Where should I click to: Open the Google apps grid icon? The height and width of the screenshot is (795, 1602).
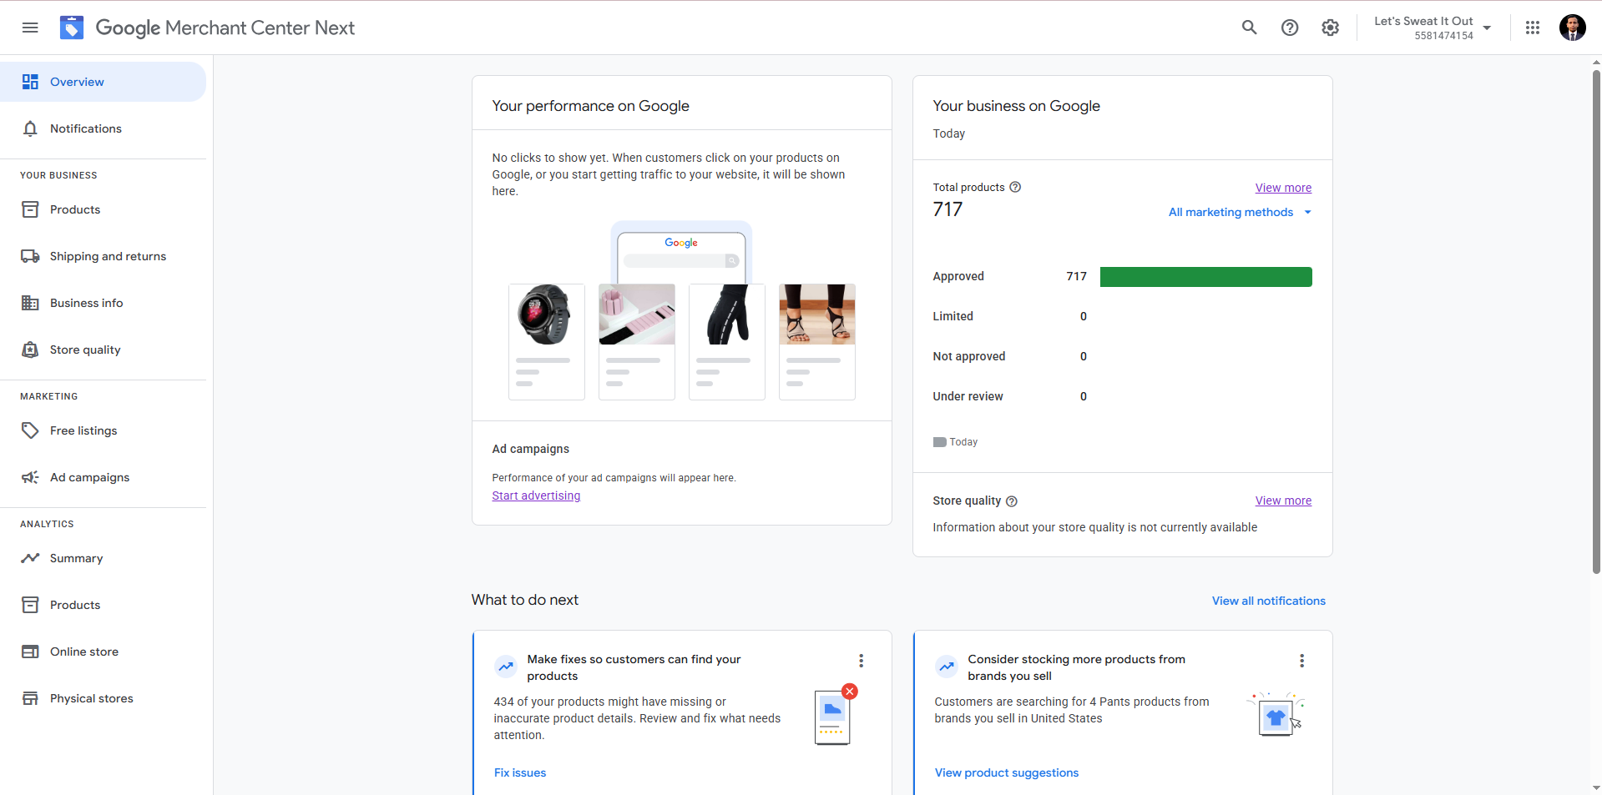pyautogui.click(x=1533, y=28)
